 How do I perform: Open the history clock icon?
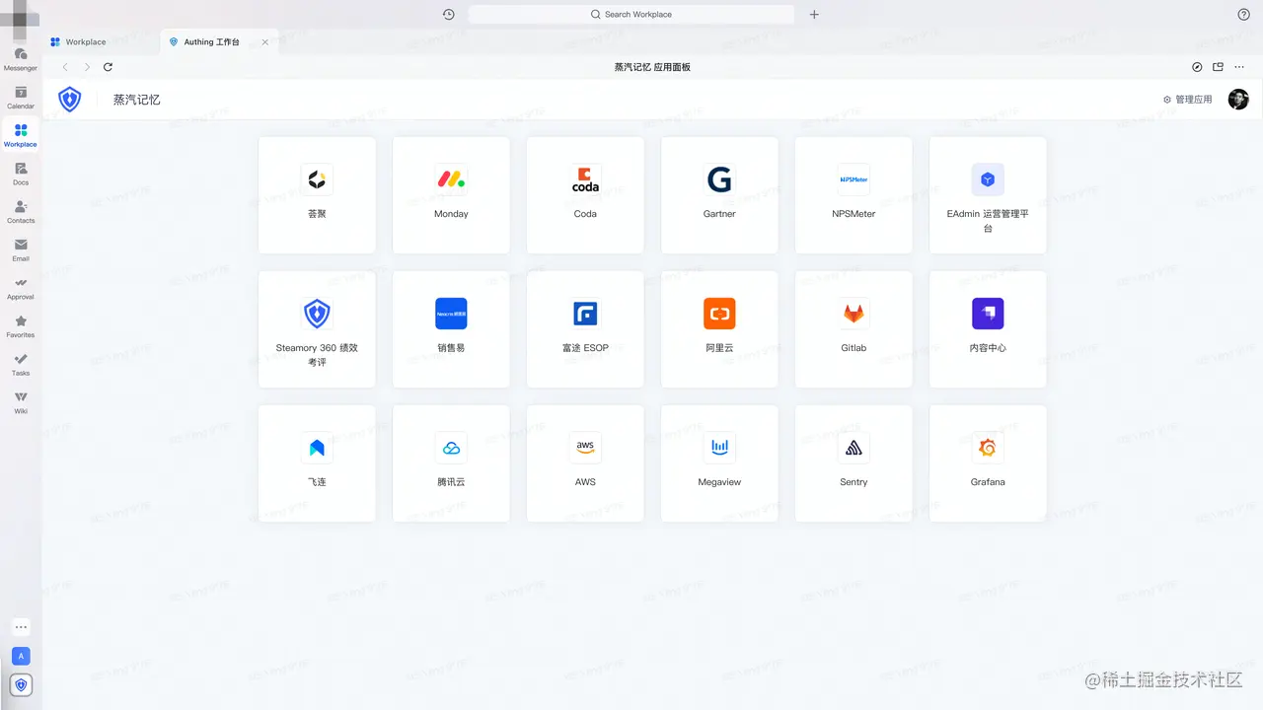point(449,15)
